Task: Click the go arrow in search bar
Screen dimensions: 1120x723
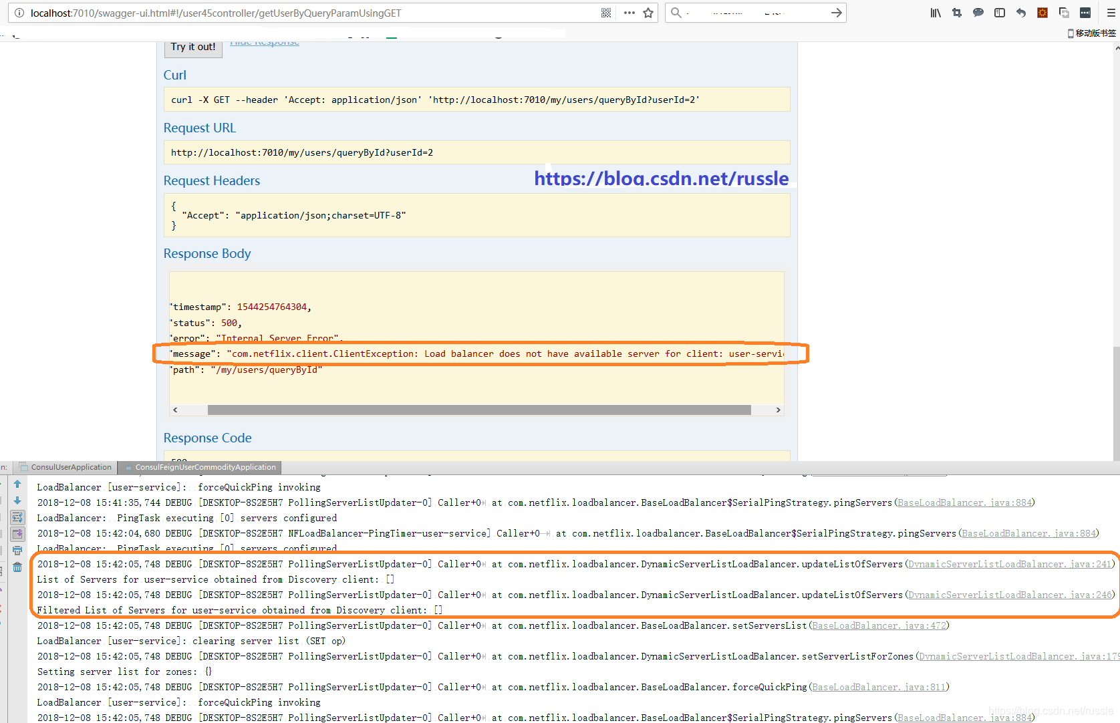Action: coord(836,13)
